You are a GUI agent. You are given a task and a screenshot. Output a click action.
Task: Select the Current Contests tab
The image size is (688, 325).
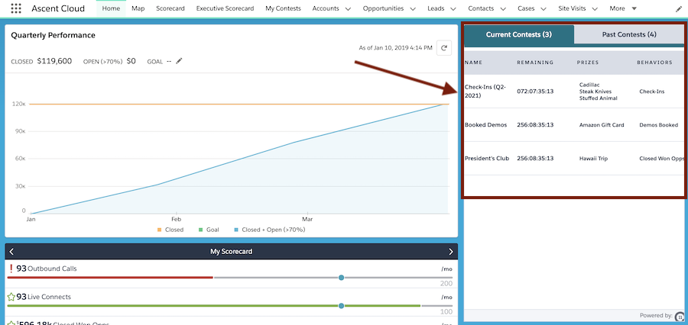[x=519, y=34]
